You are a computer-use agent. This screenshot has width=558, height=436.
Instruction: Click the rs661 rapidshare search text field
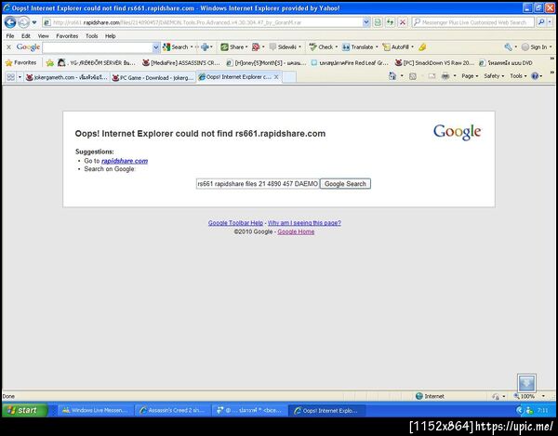pyautogui.click(x=258, y=184)
